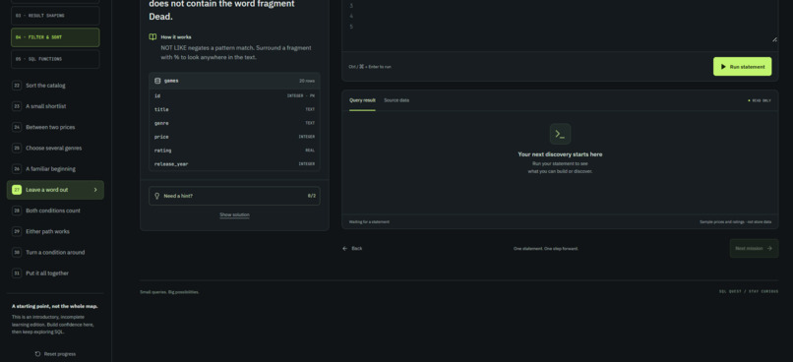Click the rating column row

pyautogui.click(x=234, y=151)
